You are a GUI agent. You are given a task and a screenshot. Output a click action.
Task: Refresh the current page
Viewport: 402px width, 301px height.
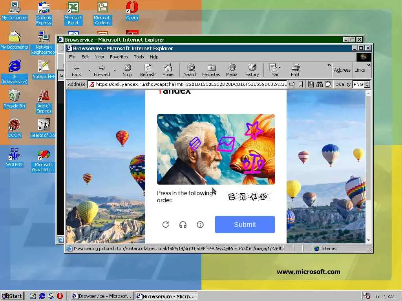[x=148, y=71]
